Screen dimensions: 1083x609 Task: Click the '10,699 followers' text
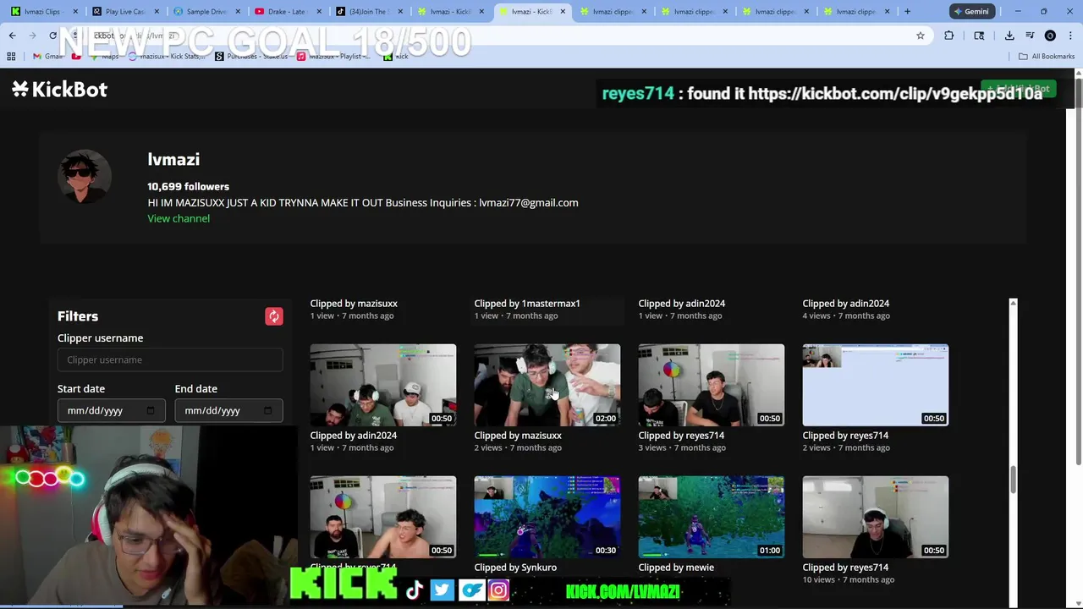(x=188, y=186)
